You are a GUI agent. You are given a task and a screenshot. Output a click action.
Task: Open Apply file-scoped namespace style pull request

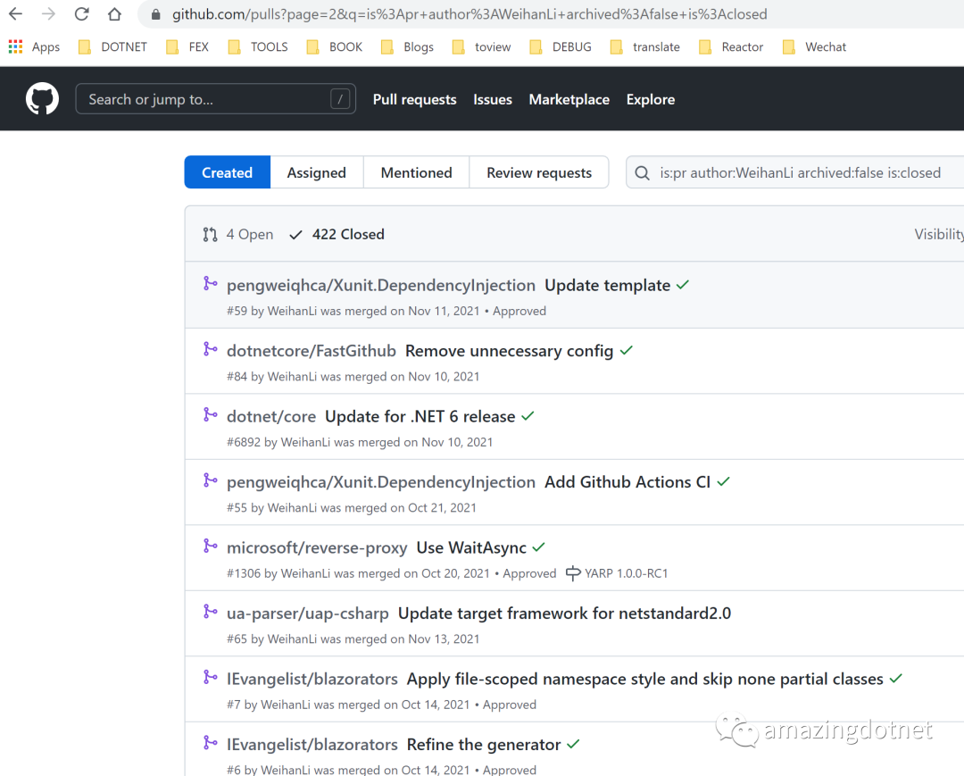[645, 680]
